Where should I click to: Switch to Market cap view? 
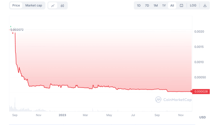point(34,5)
